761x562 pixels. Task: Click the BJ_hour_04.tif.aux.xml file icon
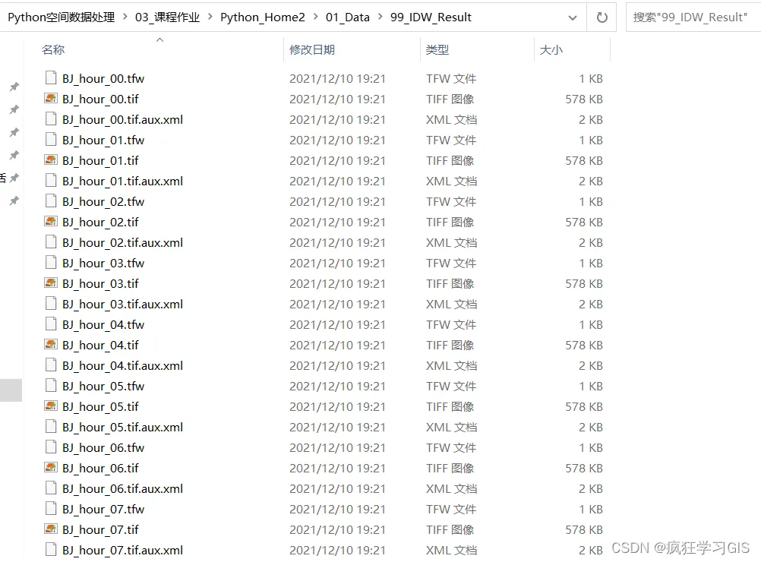click(x=51, y=365)
